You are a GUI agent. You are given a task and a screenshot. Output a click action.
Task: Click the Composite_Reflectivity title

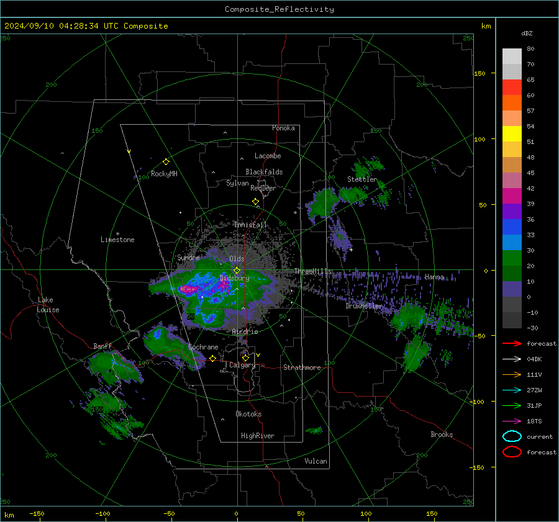click(x=279, y=9)
